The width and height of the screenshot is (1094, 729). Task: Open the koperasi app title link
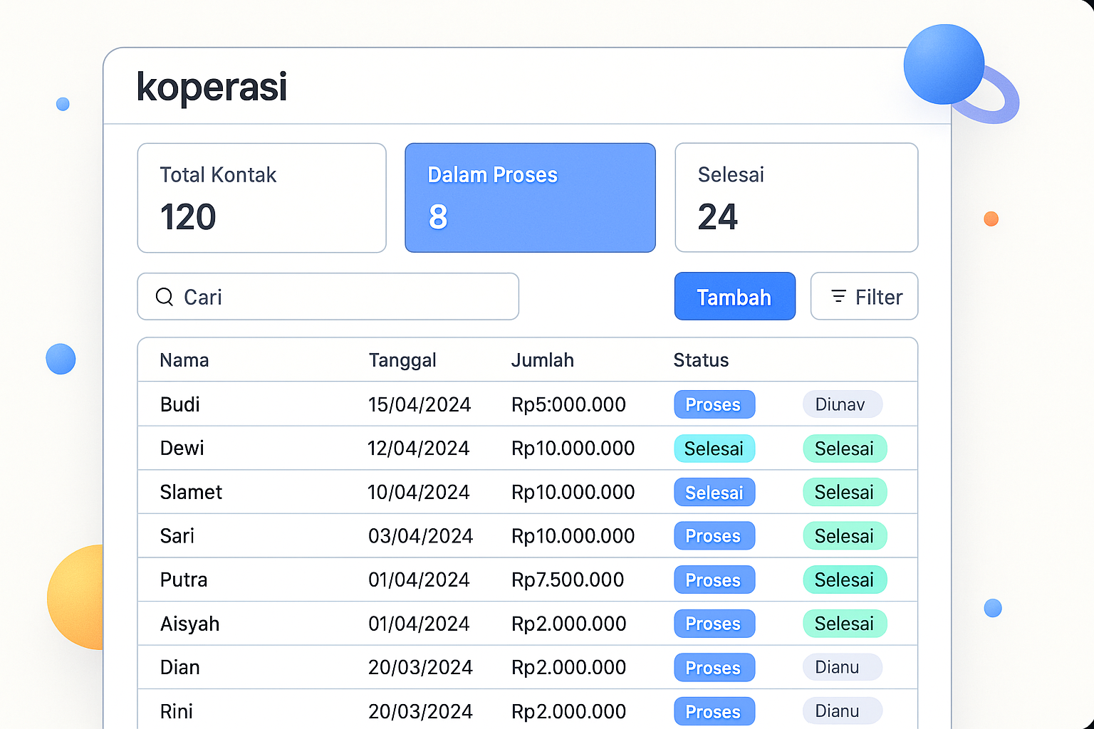click(x=211, y=86)
